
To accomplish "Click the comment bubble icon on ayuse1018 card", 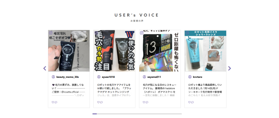I will (101, 102).
